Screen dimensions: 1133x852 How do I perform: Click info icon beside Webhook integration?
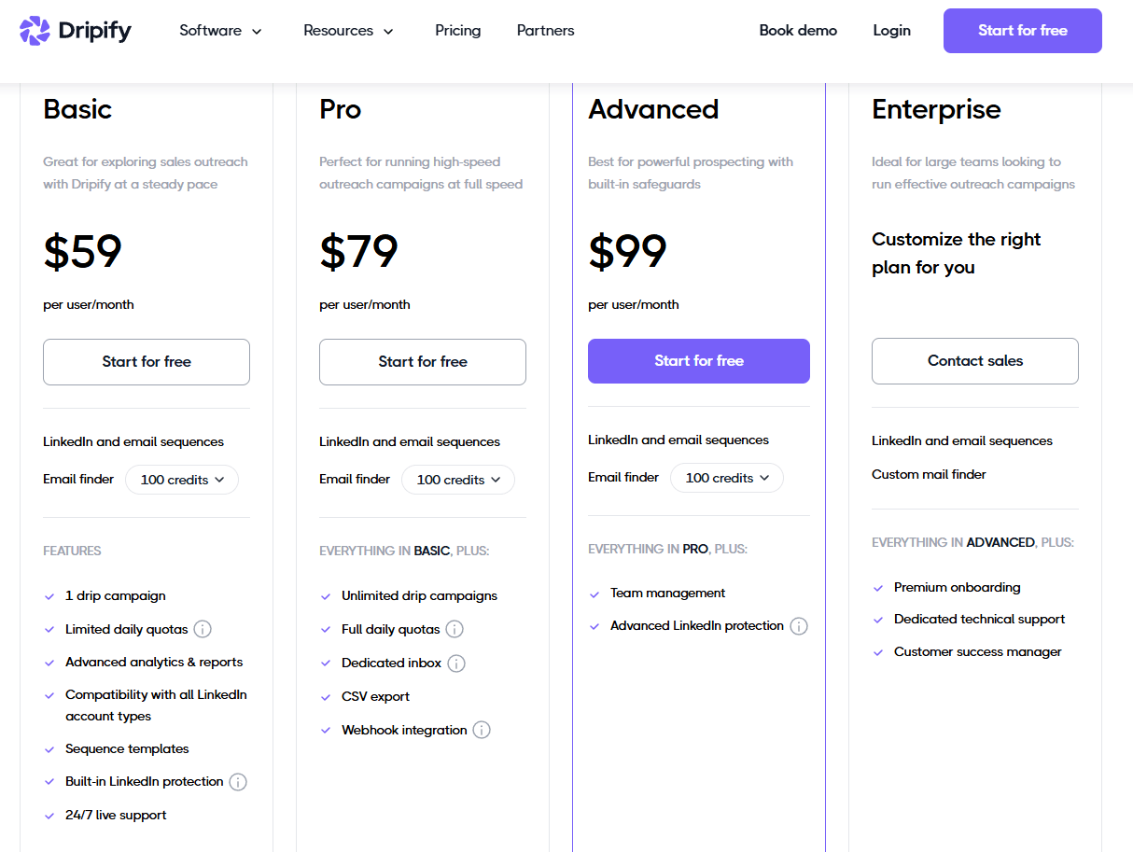point(482,730)
